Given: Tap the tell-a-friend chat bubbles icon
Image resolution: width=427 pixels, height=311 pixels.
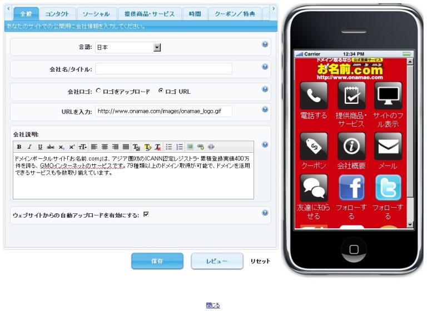Looking at the screenshot, I should coord(314,188).
